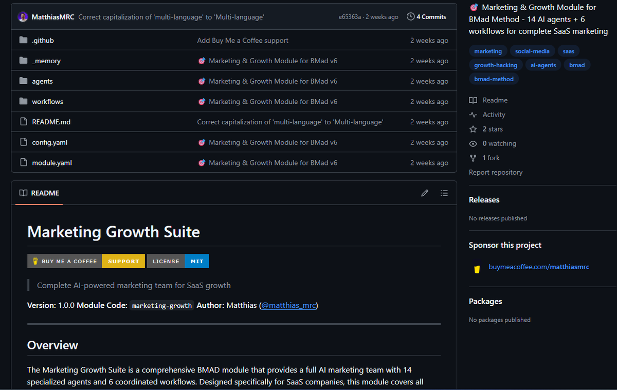This screenshot has width=617, height=390.
Task: Click the config.yaml file icon
Action: [23, 142]
